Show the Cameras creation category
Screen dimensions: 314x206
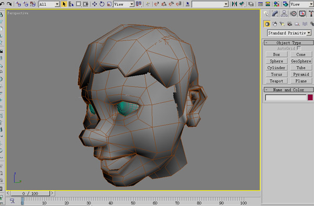pyautogui.click(x=289, y=24)
